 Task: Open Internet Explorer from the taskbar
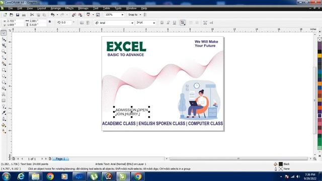click(21, 176)
